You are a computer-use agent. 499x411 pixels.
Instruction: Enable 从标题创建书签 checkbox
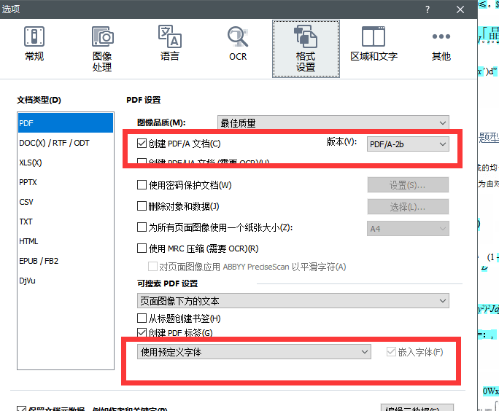tap(142, 318)
